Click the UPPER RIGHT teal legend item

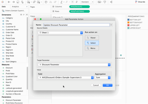pos(134,28)
